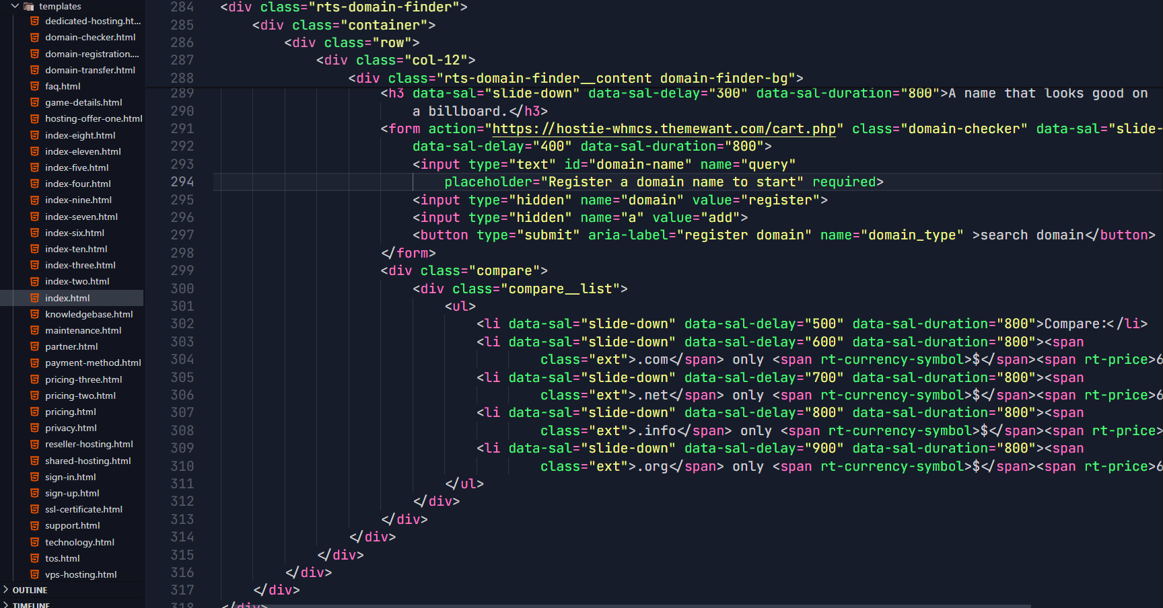Open index-eleven.html in the file tree
This screenshot has height=608, width=1163.
pos(82,151)
